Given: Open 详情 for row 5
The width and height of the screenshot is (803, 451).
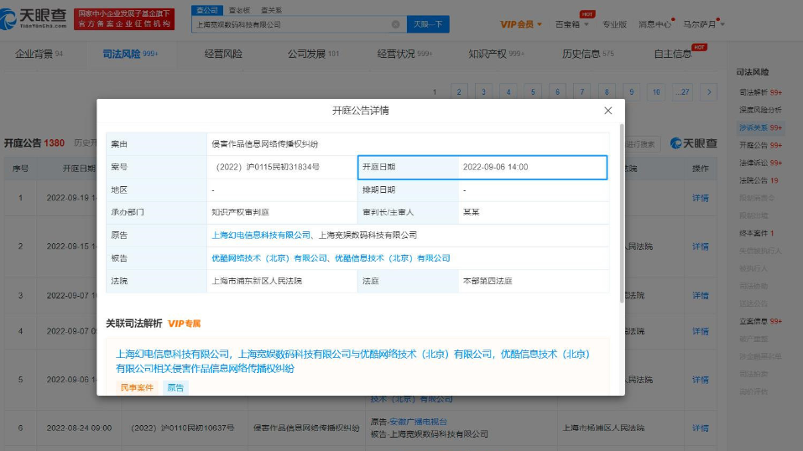Looking at the screenshot, I should click(x=700, y=380).
